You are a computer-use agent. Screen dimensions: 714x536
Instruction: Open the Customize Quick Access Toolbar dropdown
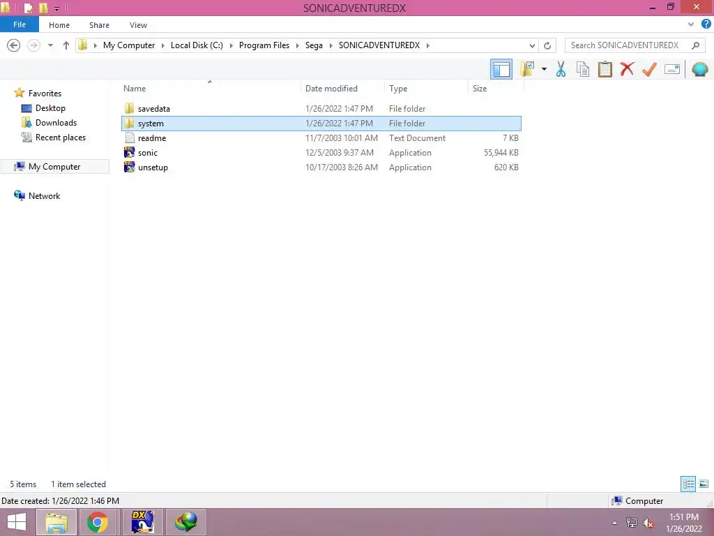[57, 8]
